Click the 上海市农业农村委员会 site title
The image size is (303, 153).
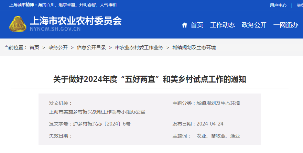[76, 21]
